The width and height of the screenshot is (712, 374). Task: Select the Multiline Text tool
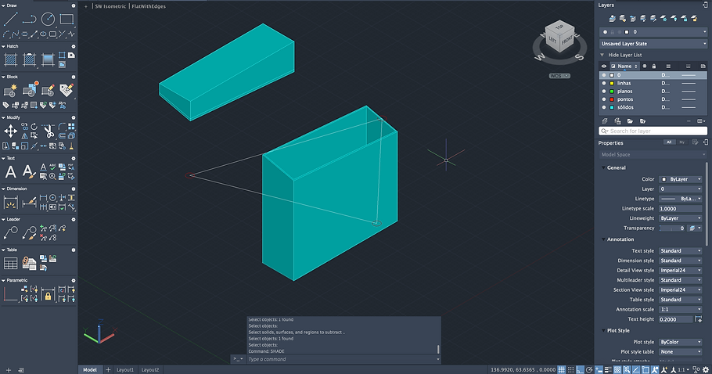[x=10, y=172]
